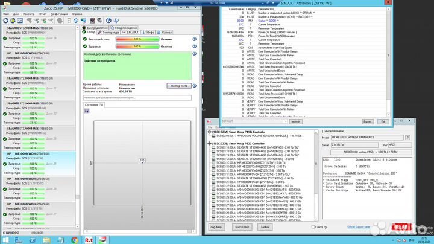Toggle checkbox for HP LOGICAL VOLUME entry

(x=213, y=136)
